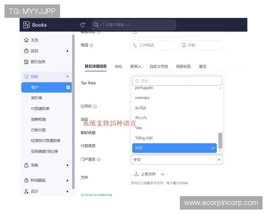The image size is (267, 214).
Task: Click the home icon in sidebar
Action: pos(26,40)
